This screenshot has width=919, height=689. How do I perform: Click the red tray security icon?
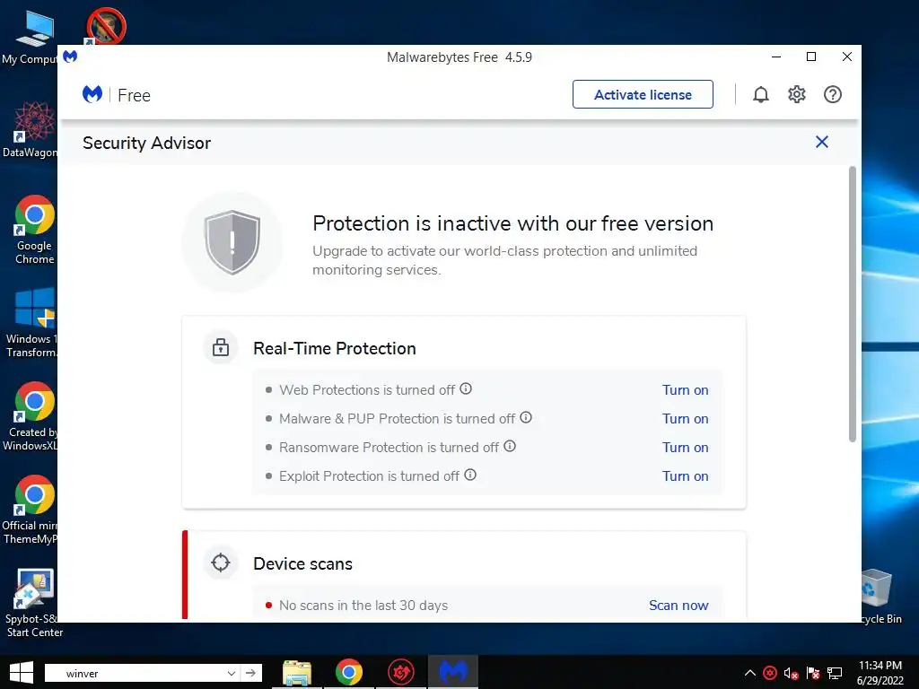(x=770, y=673)
